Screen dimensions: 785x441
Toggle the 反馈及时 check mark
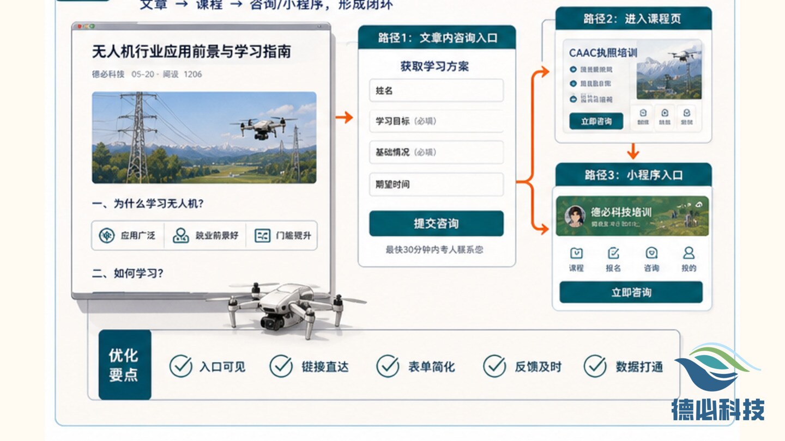click(494, 366)
